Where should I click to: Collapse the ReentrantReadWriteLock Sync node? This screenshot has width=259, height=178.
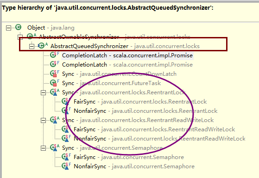click(x=43, y=121)
